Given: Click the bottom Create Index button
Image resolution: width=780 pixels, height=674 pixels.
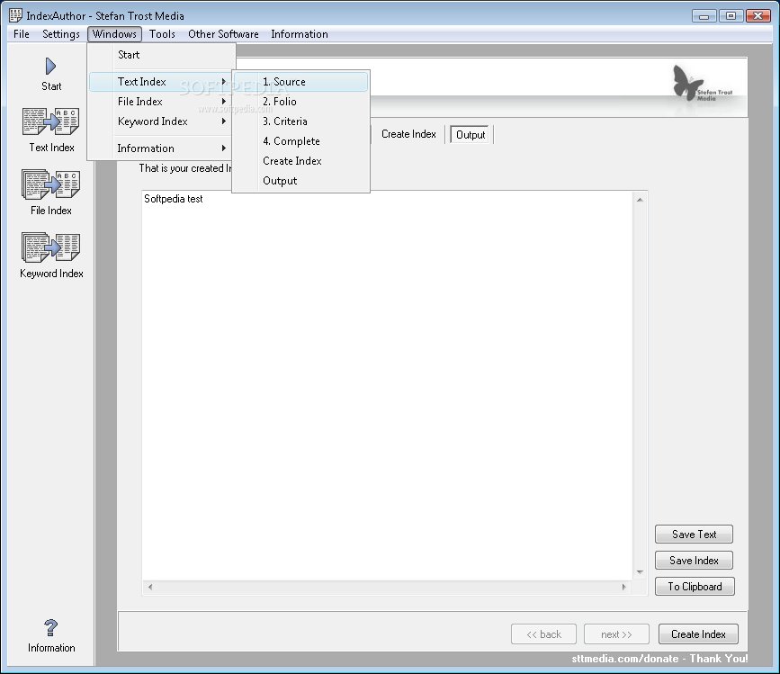Looking at the screenshot, I should pos(698,634).
